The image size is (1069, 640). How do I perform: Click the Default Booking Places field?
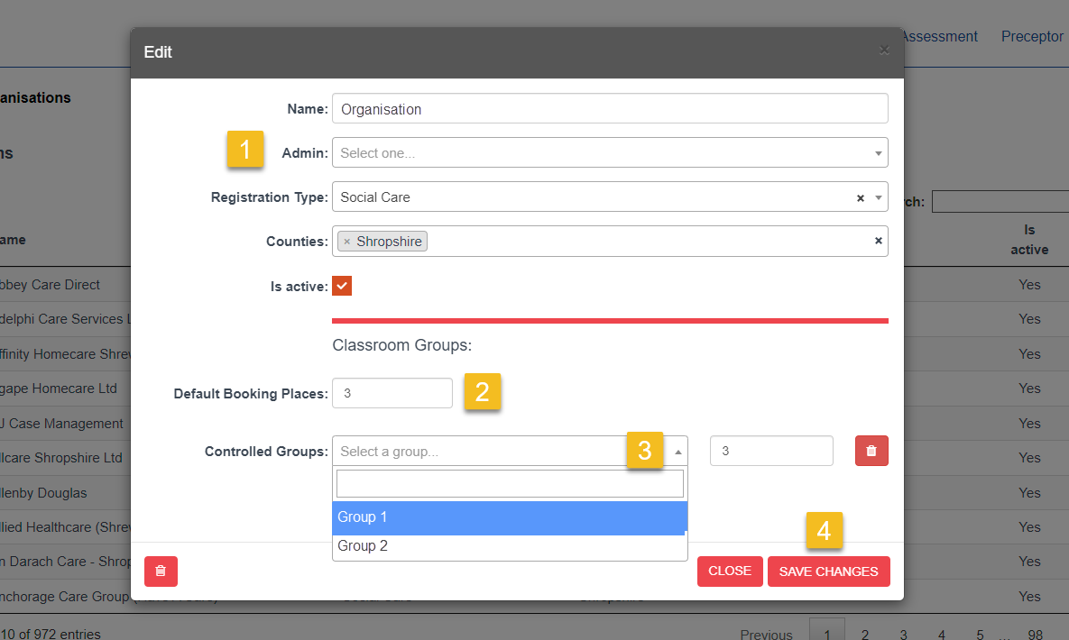(x=392, y=393)
